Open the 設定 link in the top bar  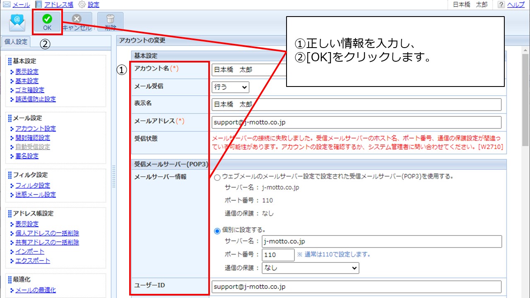(x=94, y=5)
